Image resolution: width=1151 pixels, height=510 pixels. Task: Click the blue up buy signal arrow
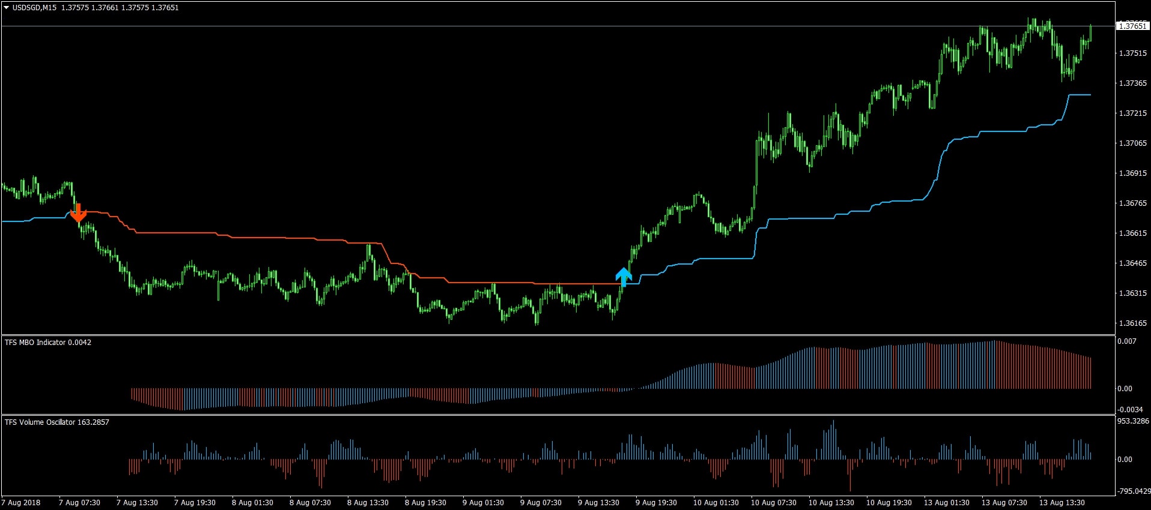pyautogui.click(x=624, y=277)
